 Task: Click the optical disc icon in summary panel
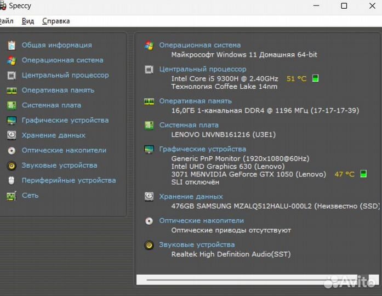tap(149, 221)
